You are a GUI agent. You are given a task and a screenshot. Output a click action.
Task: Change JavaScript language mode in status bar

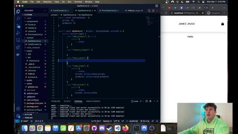point(134,121)
